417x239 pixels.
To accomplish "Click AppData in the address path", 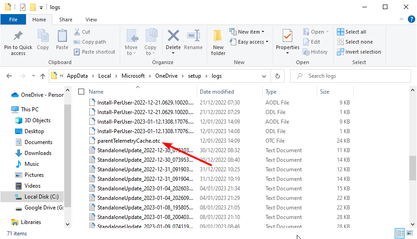I will (77, 76).
